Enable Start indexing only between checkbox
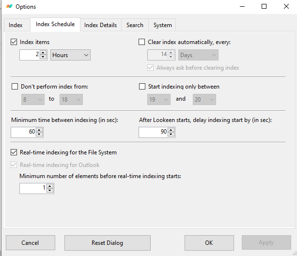The width and height of the screenshot is (297, 256). (x=142, y=87)
